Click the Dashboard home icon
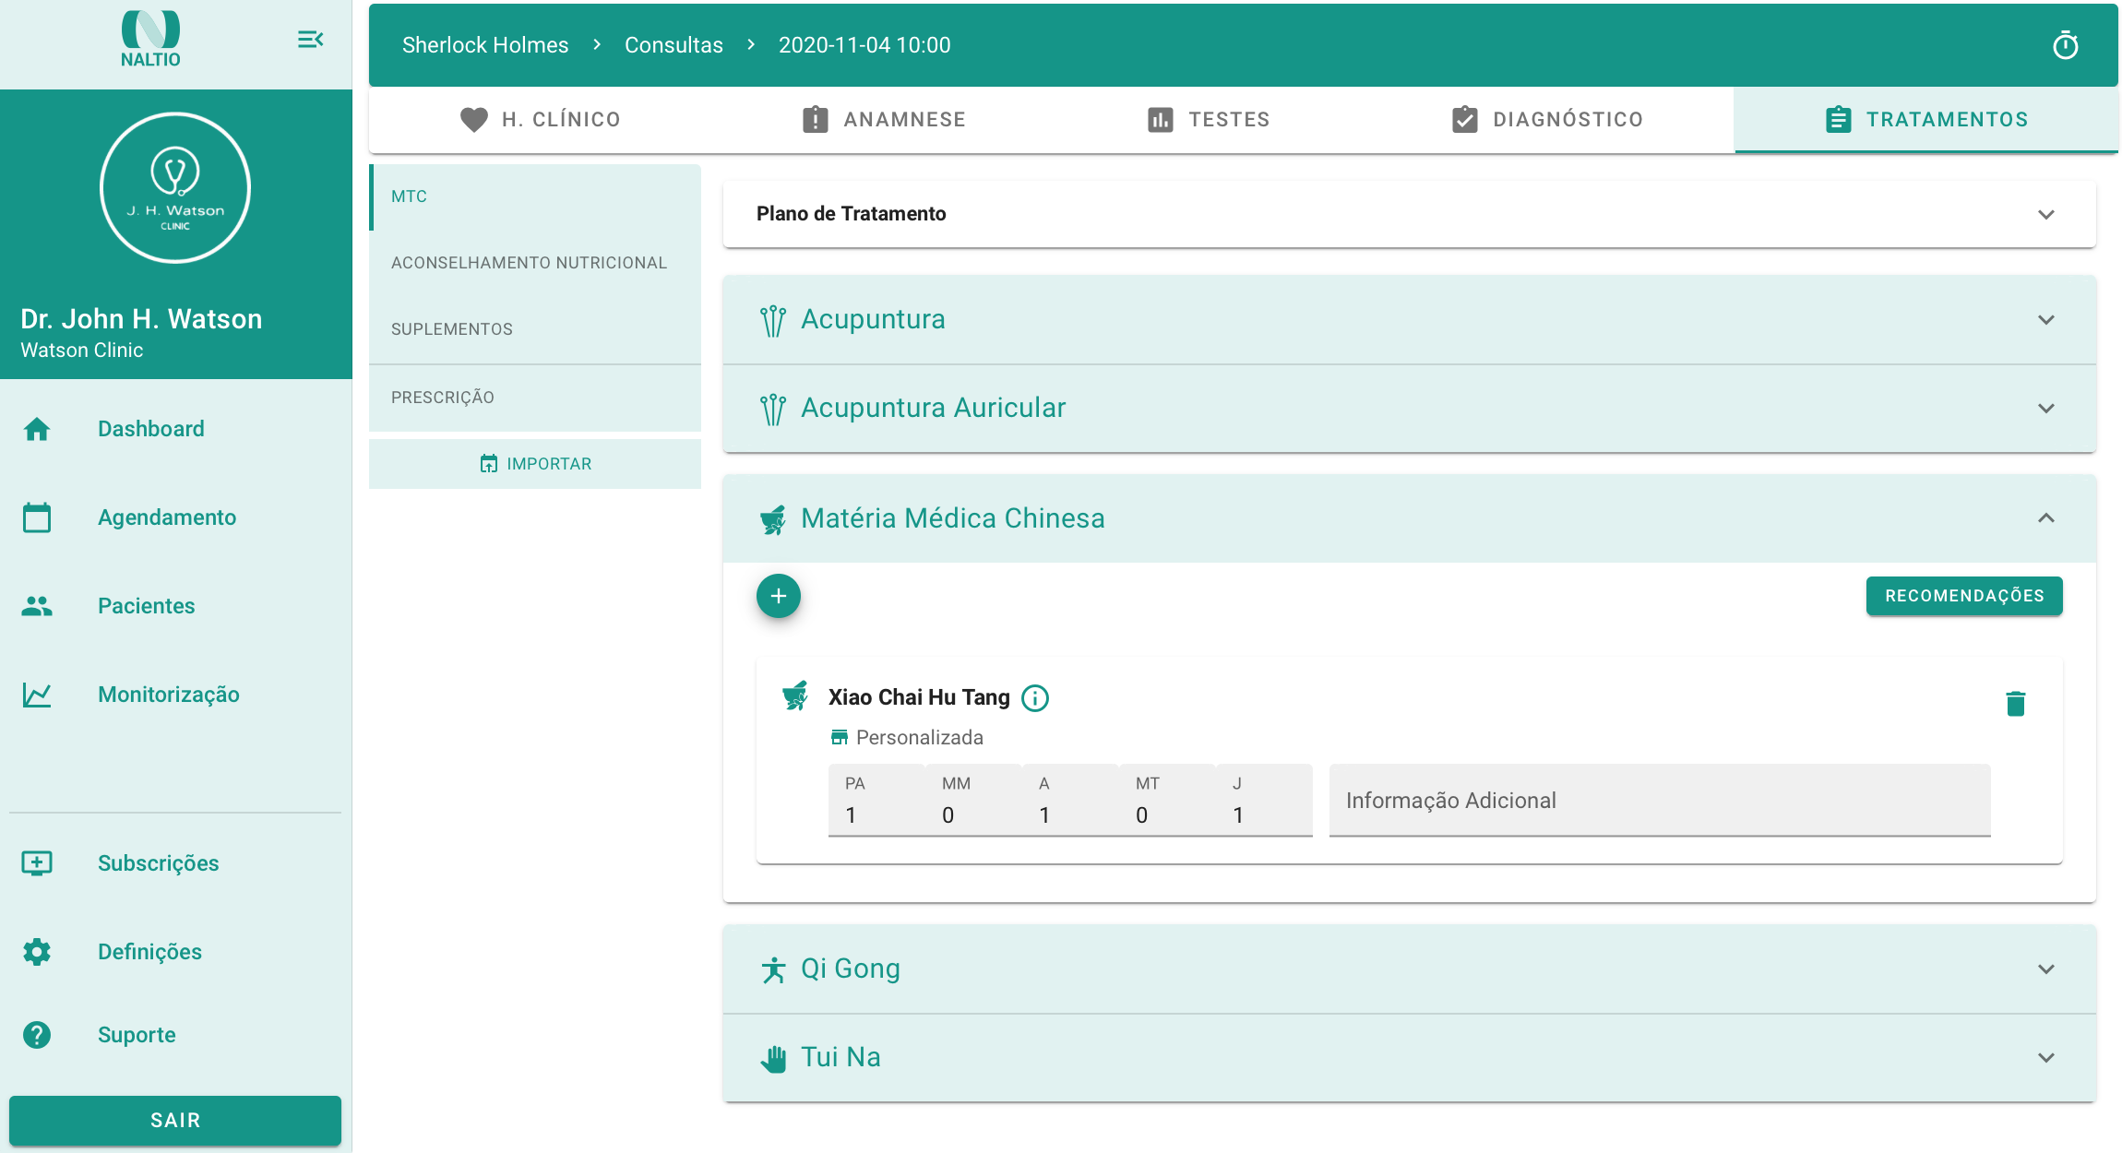Image resolution: width=2122 pixels, height=1153 pixels. point(37,429)
